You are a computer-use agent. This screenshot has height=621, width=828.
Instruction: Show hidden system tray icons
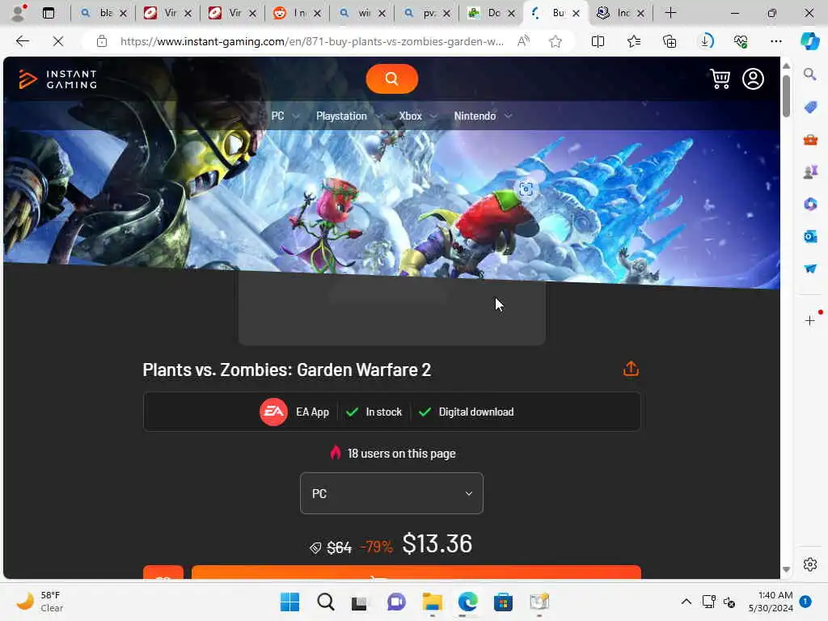[686, 602]
